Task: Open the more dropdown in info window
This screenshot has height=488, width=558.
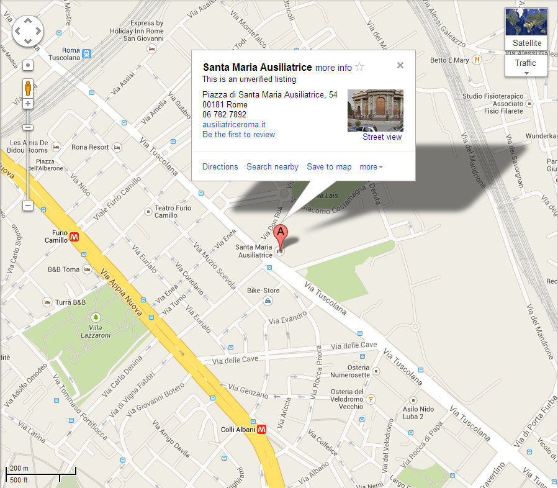Action: tap(371, 166)
